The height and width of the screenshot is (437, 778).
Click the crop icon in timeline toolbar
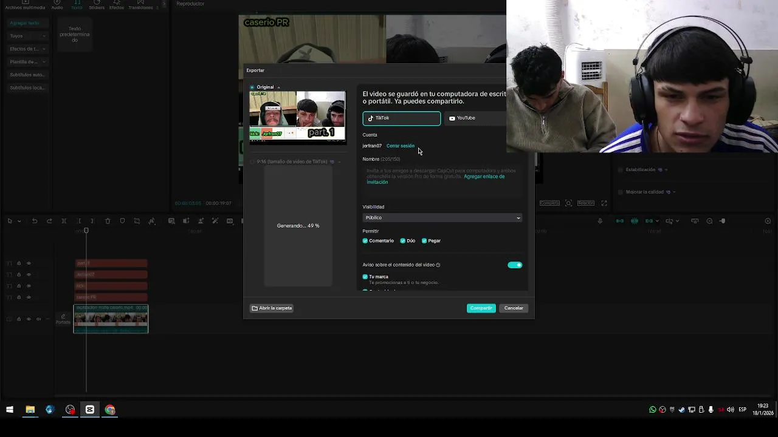pyautogui.click(x=137, y=221)
